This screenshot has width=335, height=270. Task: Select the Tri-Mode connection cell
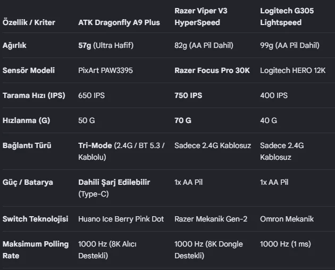[x=121, y=151]
